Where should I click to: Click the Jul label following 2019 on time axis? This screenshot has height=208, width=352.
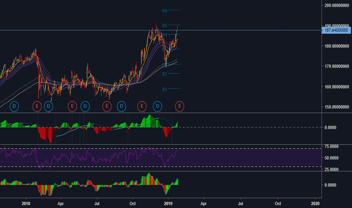pos(241,203)
